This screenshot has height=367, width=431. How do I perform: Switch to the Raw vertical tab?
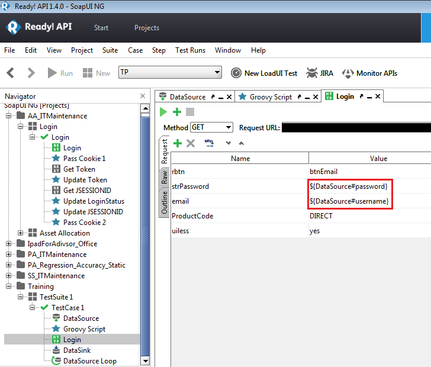[x=165, y=178]
